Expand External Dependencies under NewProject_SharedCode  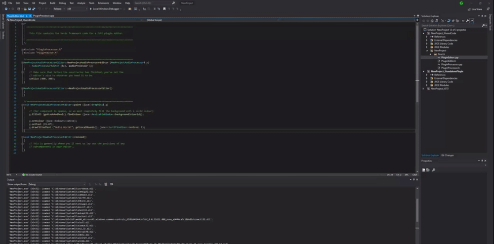427,40
